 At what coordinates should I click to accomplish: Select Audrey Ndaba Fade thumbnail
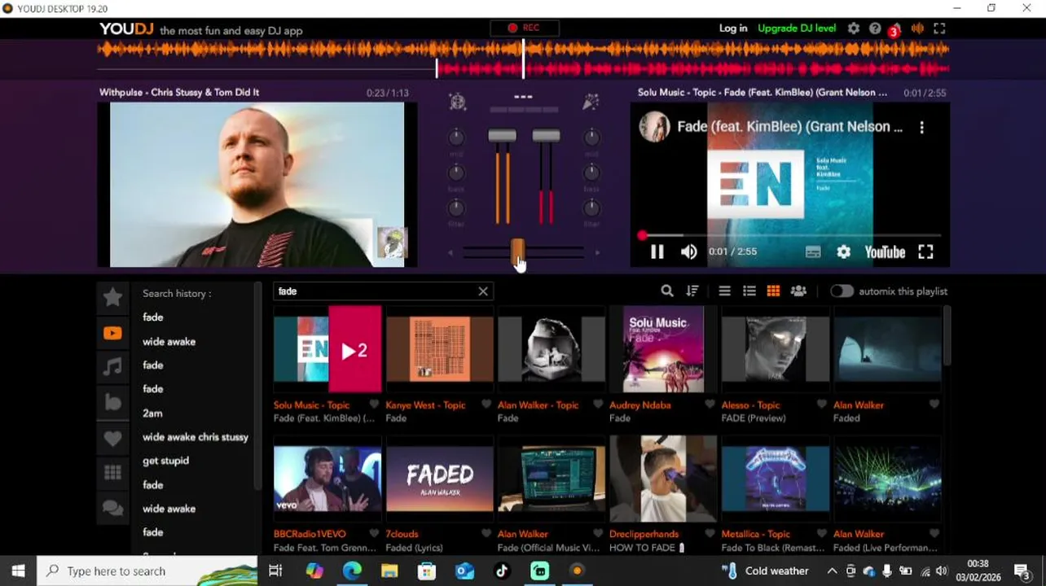click(x=663, y=350)
